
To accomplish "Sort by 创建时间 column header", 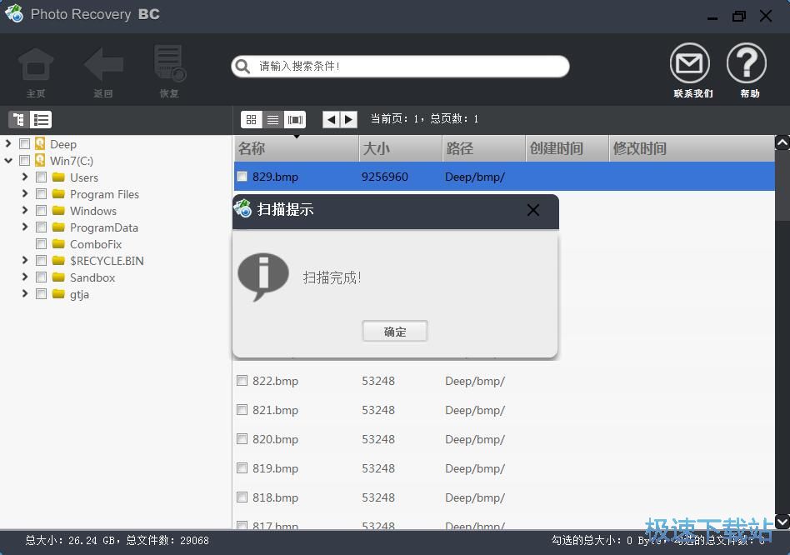I will pyautogui.click(x=567, y=148).
